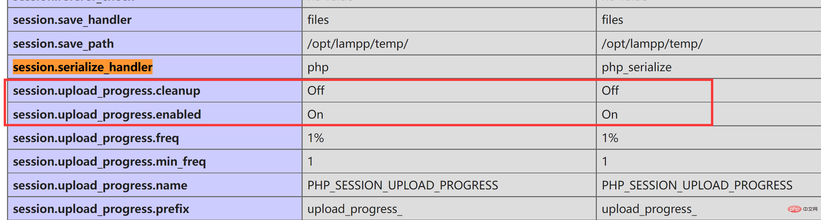Click master Off value for upload_progress.cleanup

tap(610, 90)
